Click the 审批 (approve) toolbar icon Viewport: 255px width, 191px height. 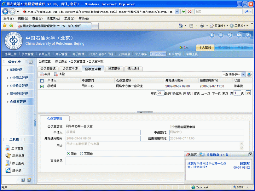pos(42,74)
